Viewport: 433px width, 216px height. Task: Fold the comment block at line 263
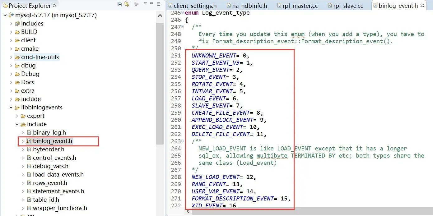[183, 141]
